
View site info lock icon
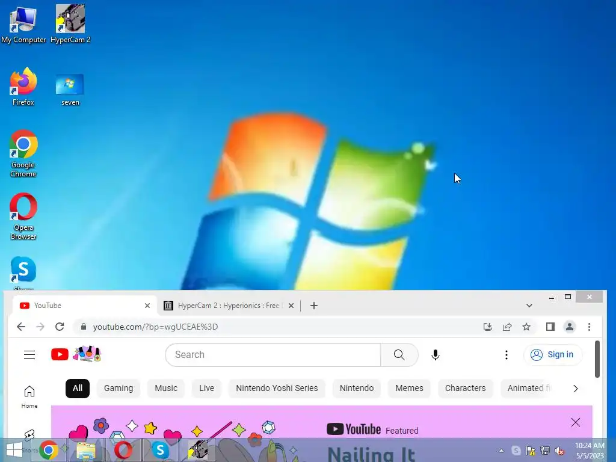point(83,327)
